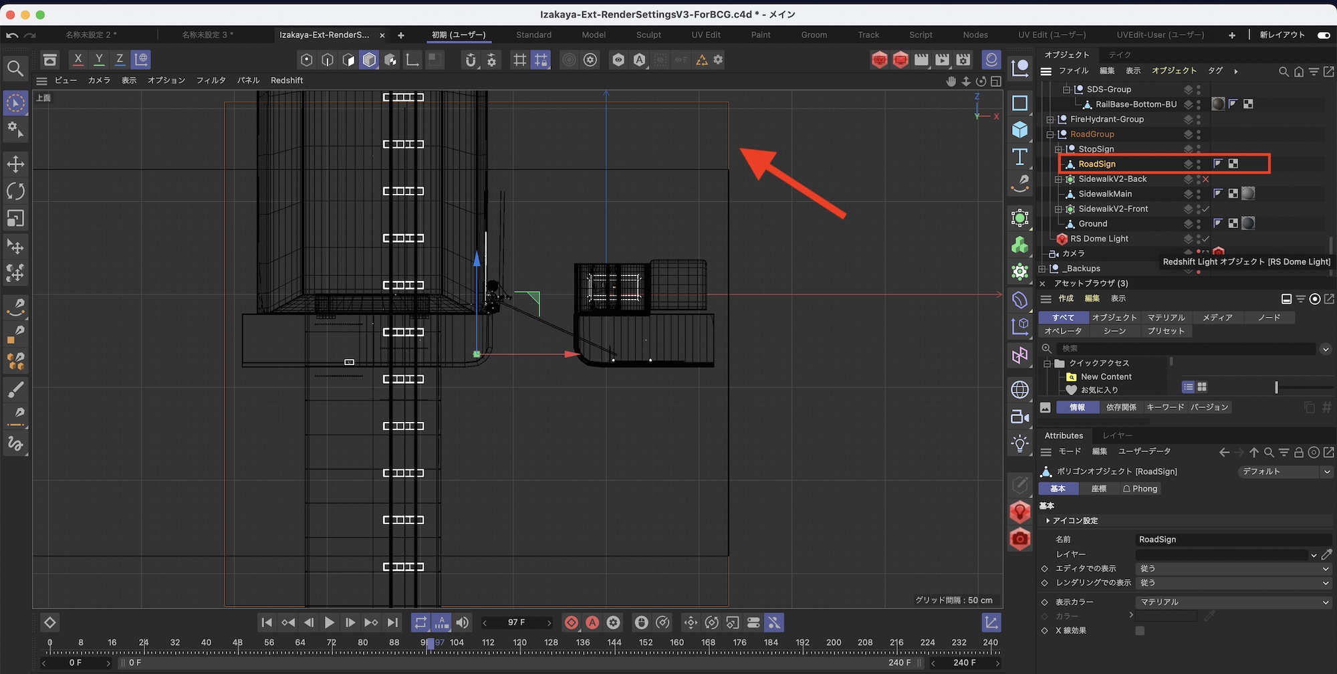Click the メディア filter button

(1217, 318)
